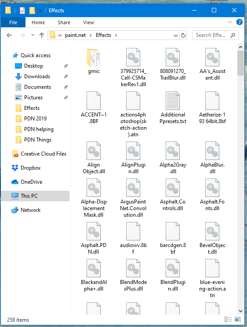Switch to the Home ribbon tab
Viewport: 247px width, 327px height.
click(x=38, y=22)
